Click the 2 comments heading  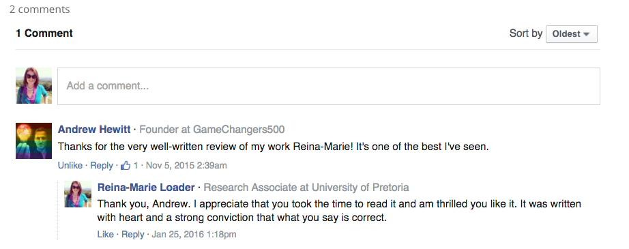pyautogui.click(x=40, y=10)
